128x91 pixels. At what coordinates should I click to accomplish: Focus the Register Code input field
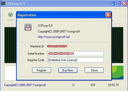76,60
